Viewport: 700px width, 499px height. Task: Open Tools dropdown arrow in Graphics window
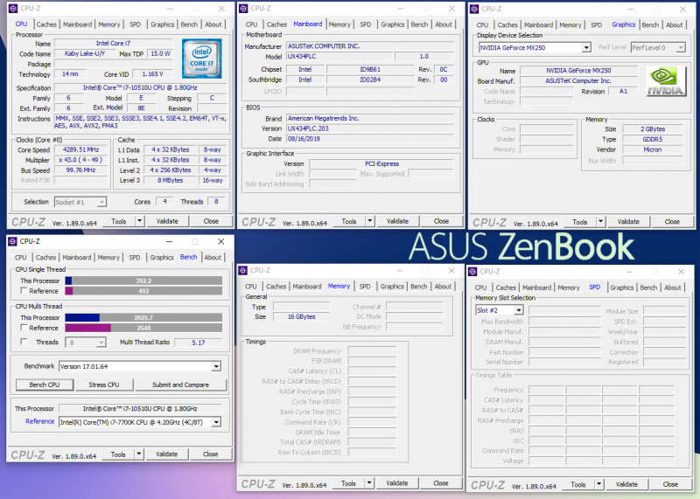[x=600, y=222]
